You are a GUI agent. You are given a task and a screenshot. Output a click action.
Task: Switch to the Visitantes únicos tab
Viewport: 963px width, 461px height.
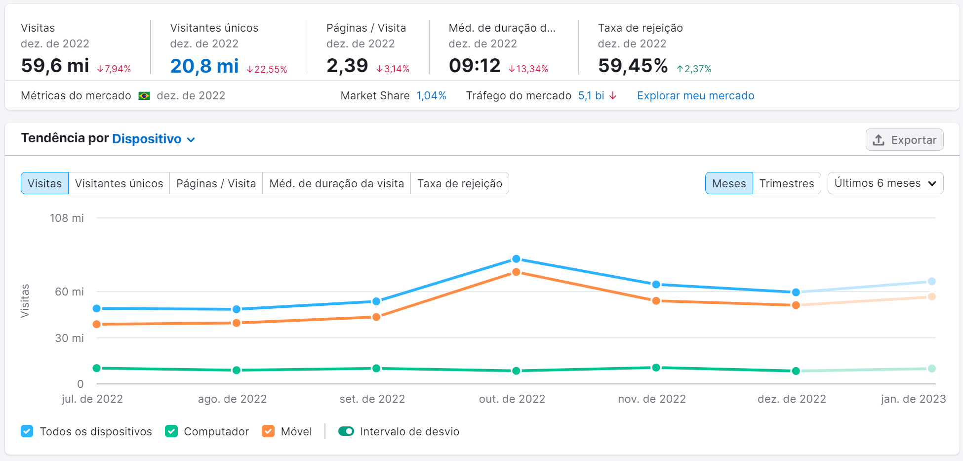(x=119, y=183)
